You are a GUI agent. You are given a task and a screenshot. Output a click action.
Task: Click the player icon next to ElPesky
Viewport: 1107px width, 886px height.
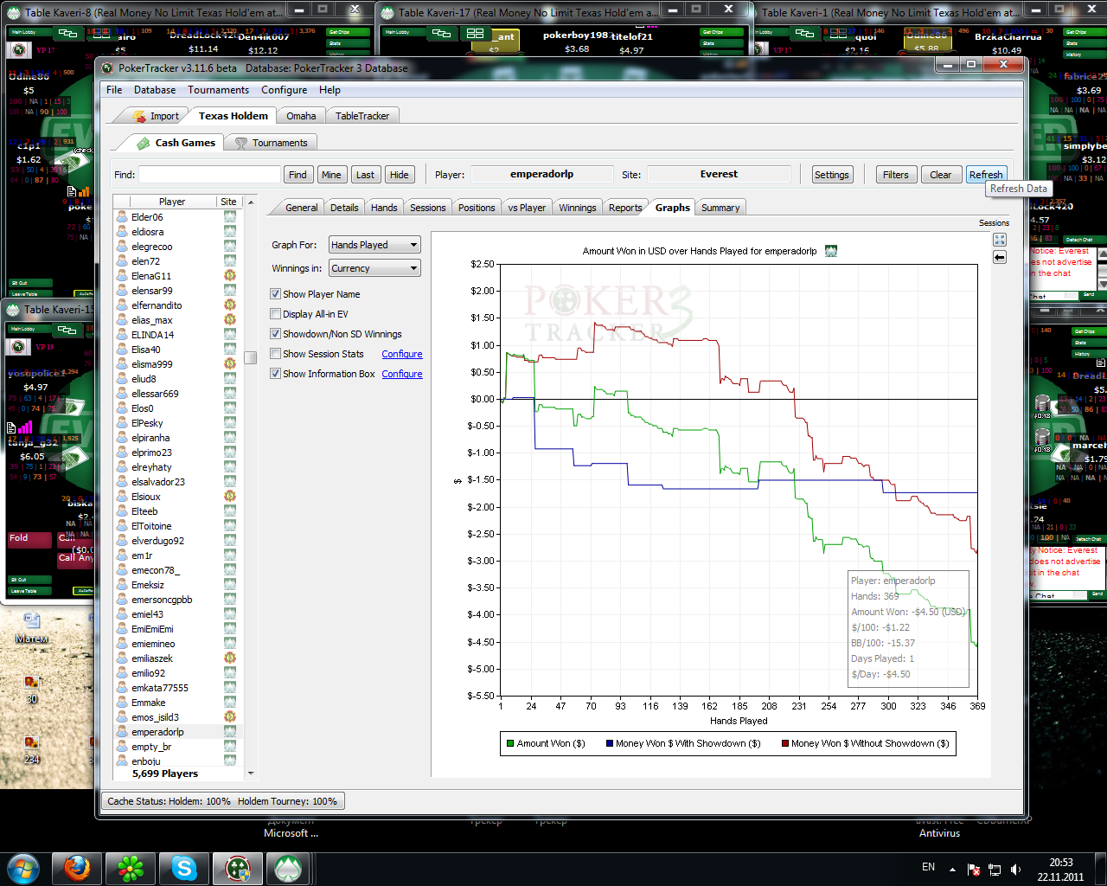[122, 423]
